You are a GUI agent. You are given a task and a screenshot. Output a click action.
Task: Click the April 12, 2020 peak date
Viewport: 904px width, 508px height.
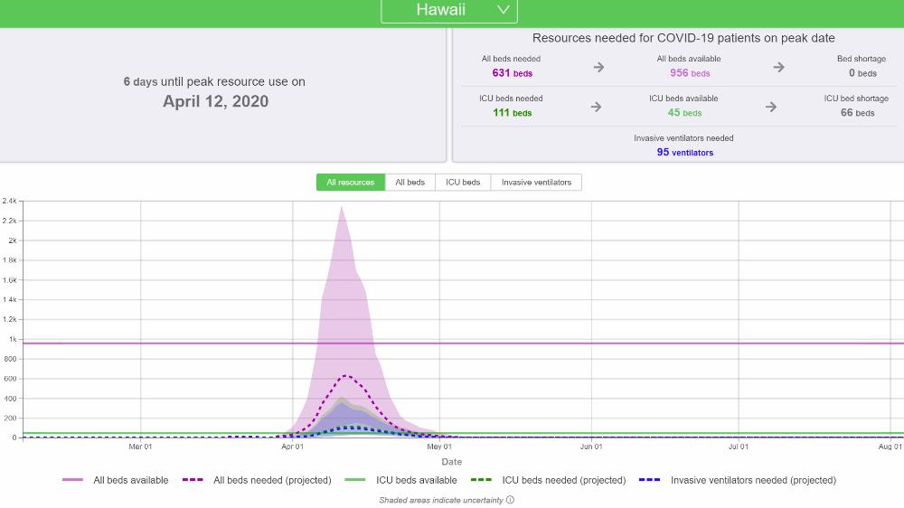215,101
